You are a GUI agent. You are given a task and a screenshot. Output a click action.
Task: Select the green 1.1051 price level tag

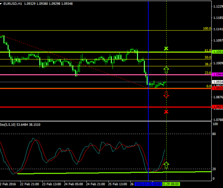click(217, 52)
